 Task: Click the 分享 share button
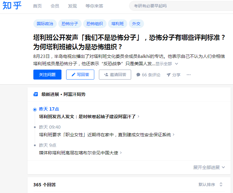pos(174,75)
